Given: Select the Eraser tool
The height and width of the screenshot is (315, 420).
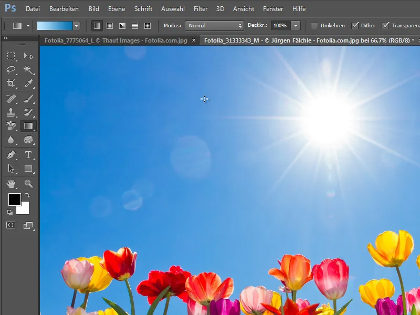Looking at the screenshot, I should click(11, 126).
